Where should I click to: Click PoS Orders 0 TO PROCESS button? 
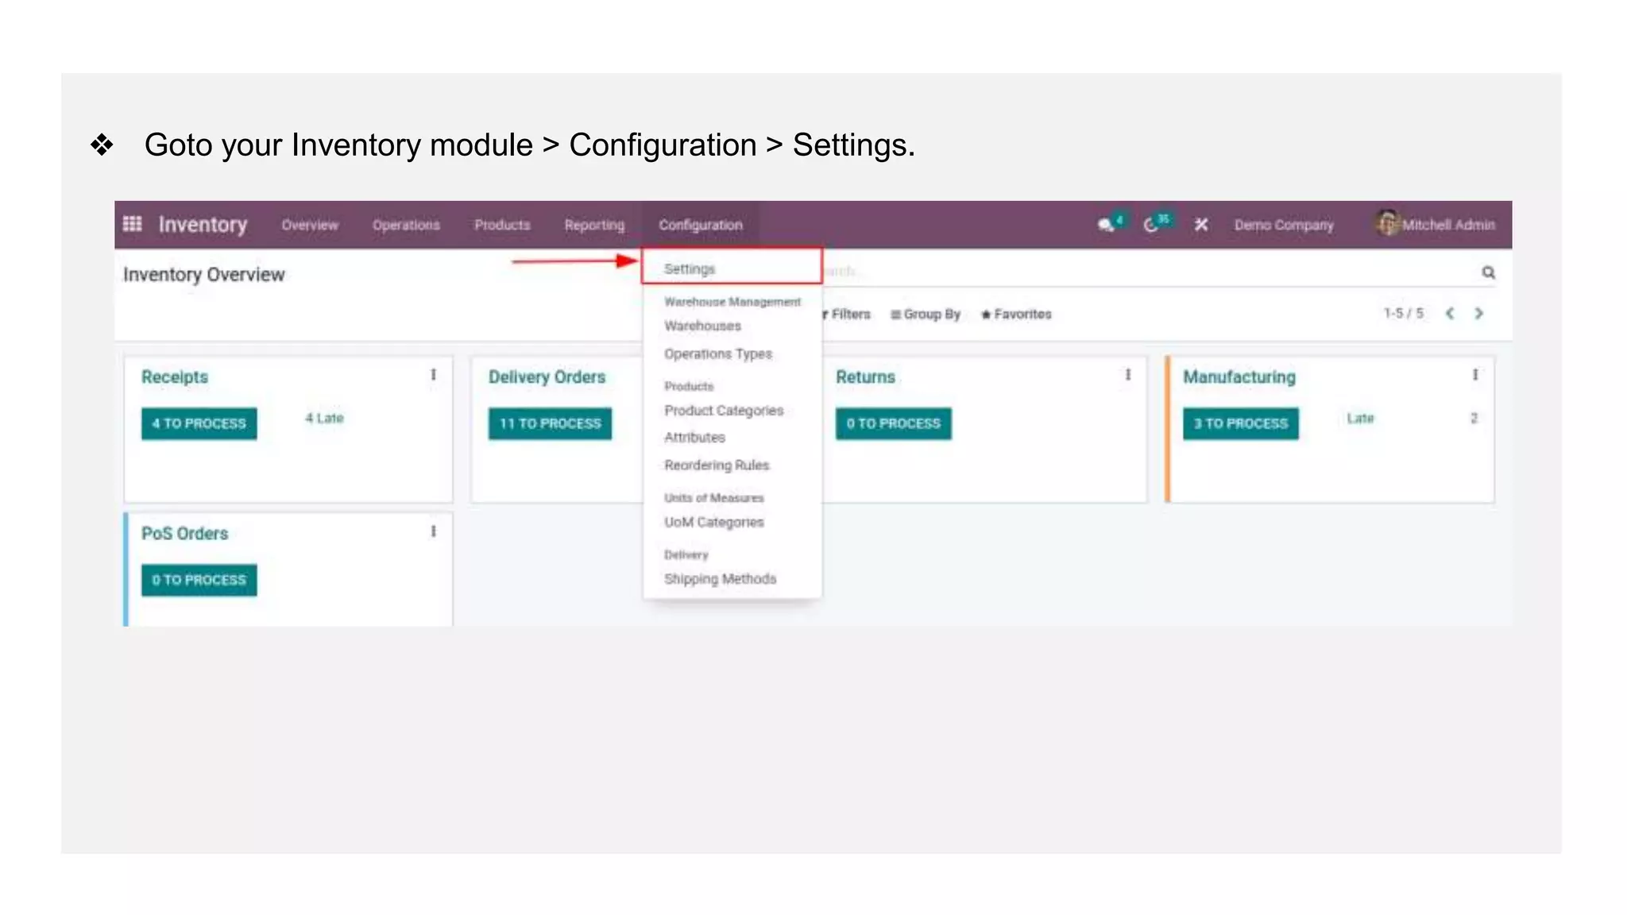pyautogui.click(x=199, y=580)
